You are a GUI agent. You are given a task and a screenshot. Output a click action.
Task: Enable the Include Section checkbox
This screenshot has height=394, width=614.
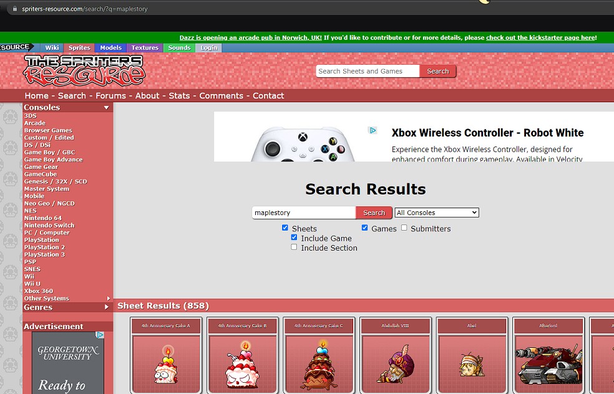point(294,247)
